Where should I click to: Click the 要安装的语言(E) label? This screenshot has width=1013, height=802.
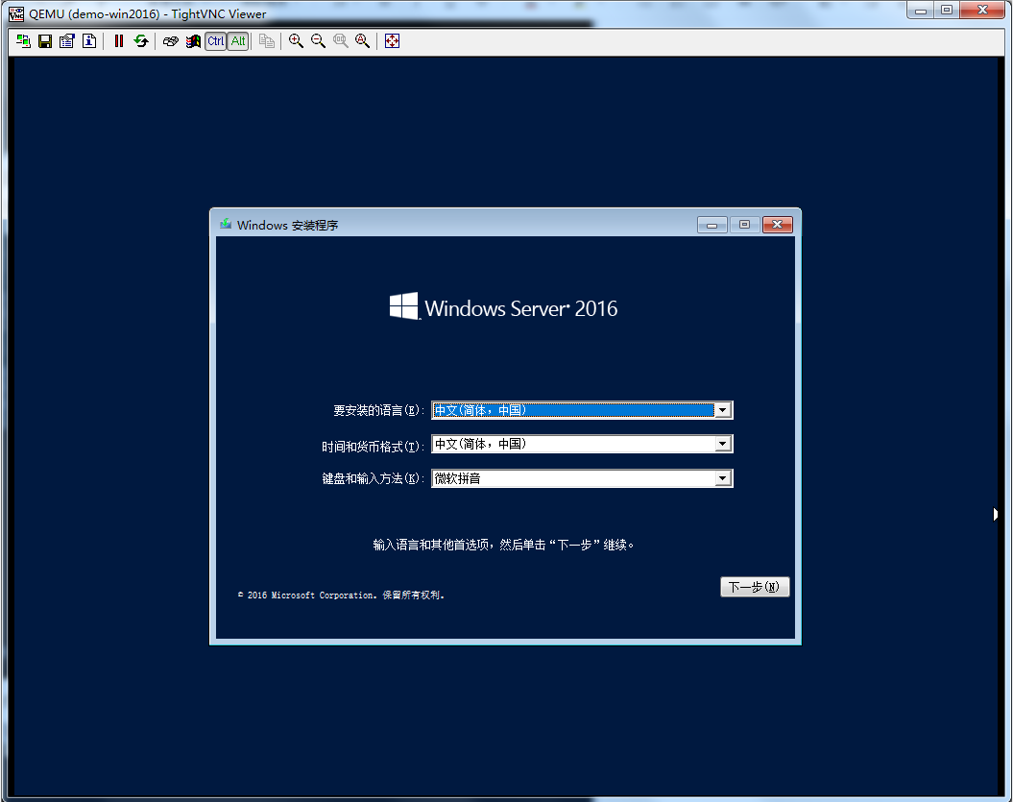click(378, 410)
